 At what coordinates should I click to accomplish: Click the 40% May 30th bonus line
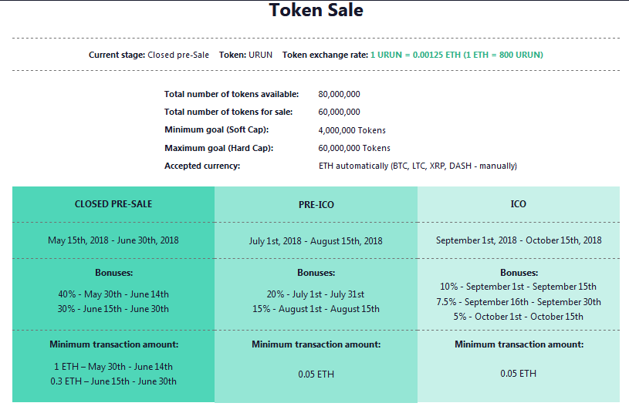[113, 294]
